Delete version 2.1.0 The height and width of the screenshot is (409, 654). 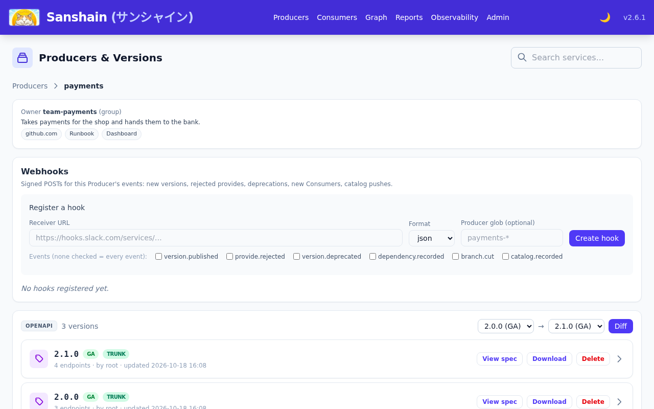[x=593, y=359]
